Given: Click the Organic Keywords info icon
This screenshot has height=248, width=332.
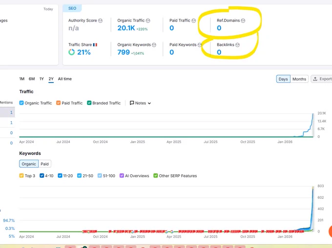Looking at the screenshot, I should [154, 45].
